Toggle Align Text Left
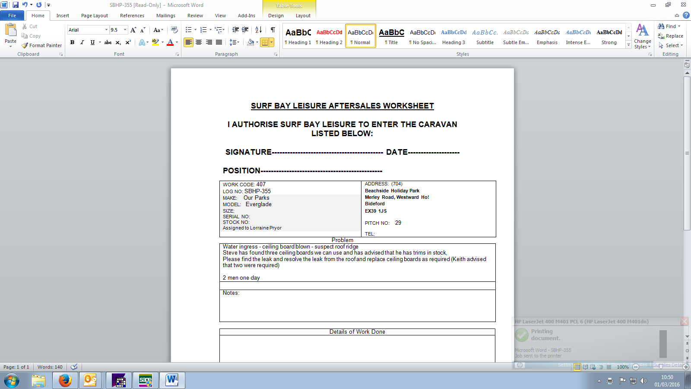Image resolution: width=691 pixels, height=389 pixels. (188, 42)
